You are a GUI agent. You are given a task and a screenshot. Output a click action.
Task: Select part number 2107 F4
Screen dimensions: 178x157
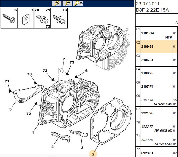pyautogui.click(x=147, y=86)
